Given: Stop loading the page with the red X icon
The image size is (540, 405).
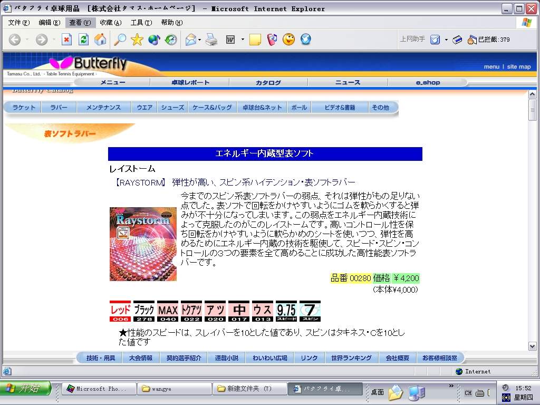Looking at the screenshot, I should pos(66,40).
